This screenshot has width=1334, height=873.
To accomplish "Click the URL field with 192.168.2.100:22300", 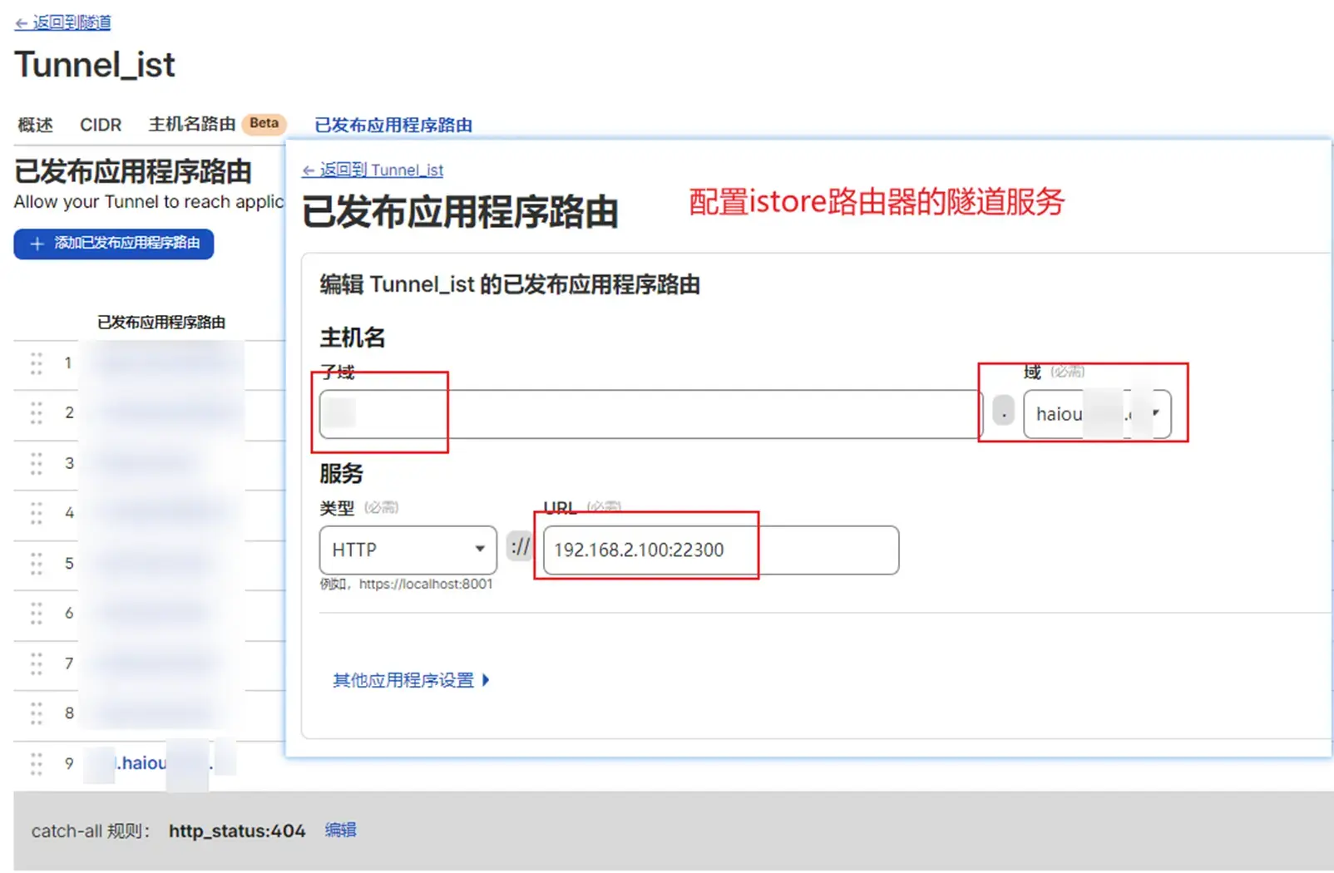I will click(x=720, y=550).
